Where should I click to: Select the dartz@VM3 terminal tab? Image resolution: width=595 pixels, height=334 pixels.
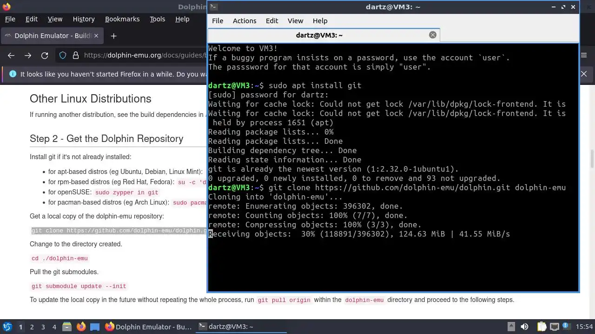(x=324, y=35)
